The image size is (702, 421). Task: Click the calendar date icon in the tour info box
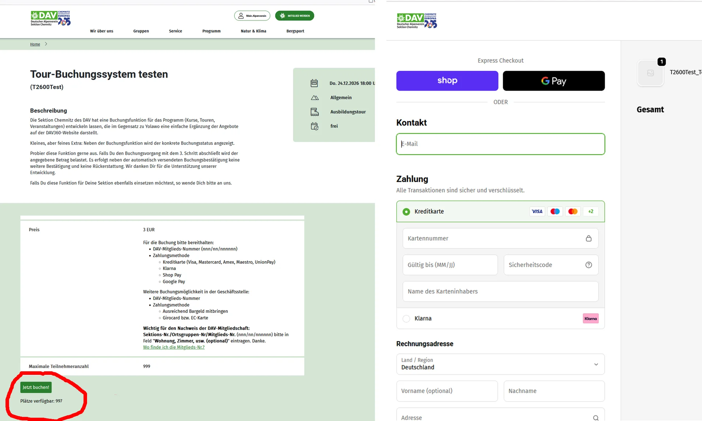(314, 83)
